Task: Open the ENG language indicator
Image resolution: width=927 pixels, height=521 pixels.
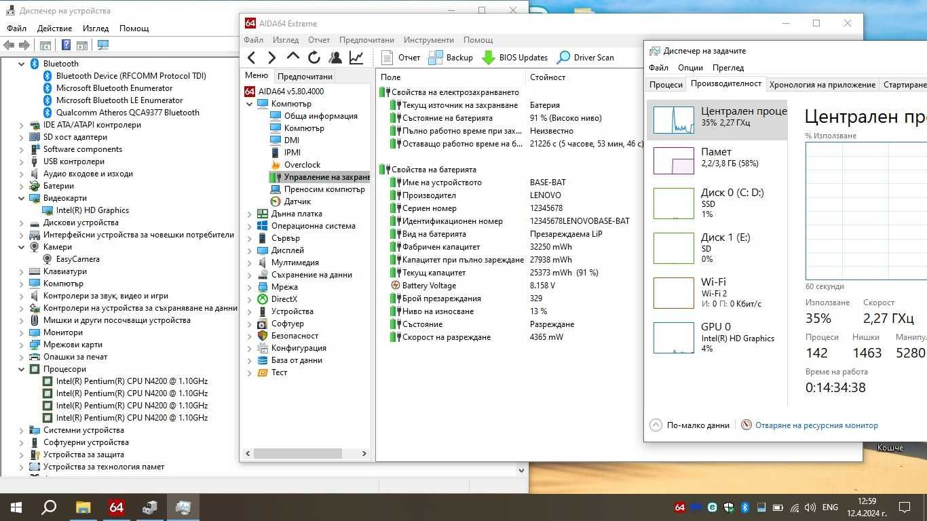Action: pos(830,507)
